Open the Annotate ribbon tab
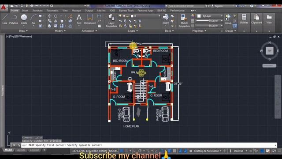Image resolution: width=282 pixels, height=159 pixels. (37, 11)
